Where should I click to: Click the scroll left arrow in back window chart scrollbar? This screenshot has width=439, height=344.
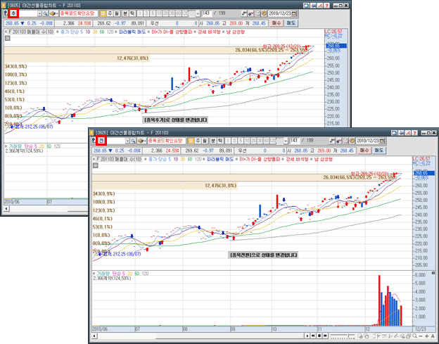6,208
